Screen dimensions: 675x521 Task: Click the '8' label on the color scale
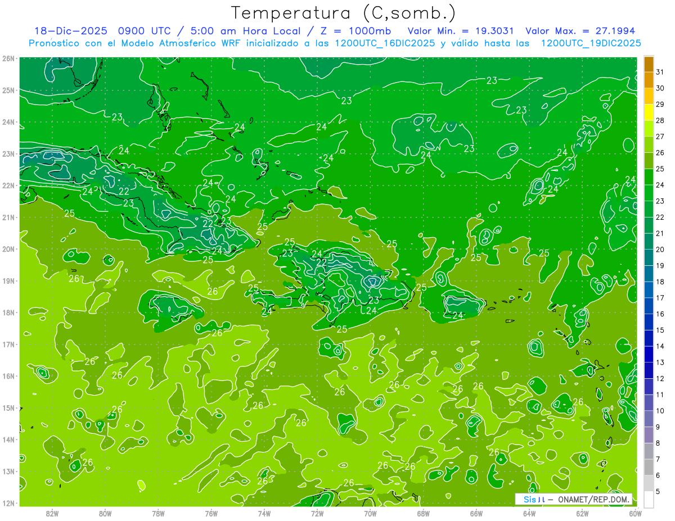pos(658,443)
